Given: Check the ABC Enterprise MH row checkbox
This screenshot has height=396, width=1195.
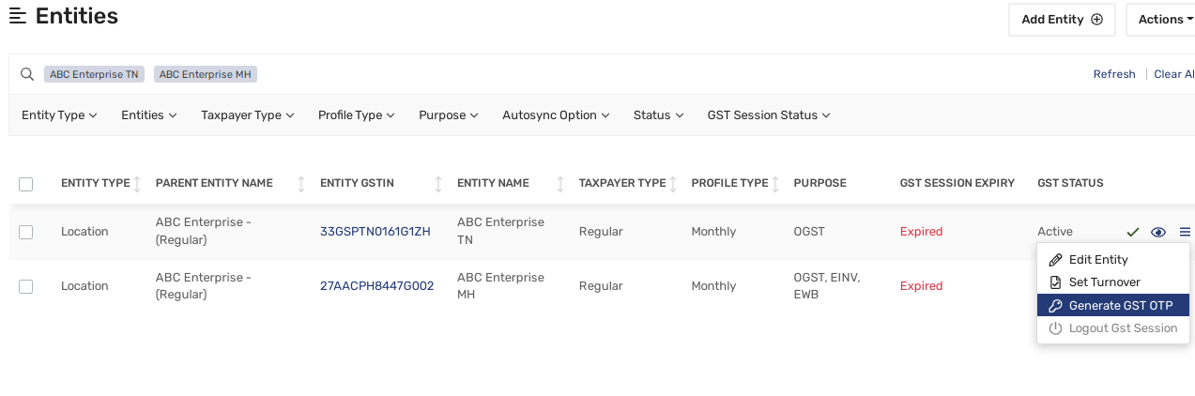Looking at the screenshot, I should (26, 286).
